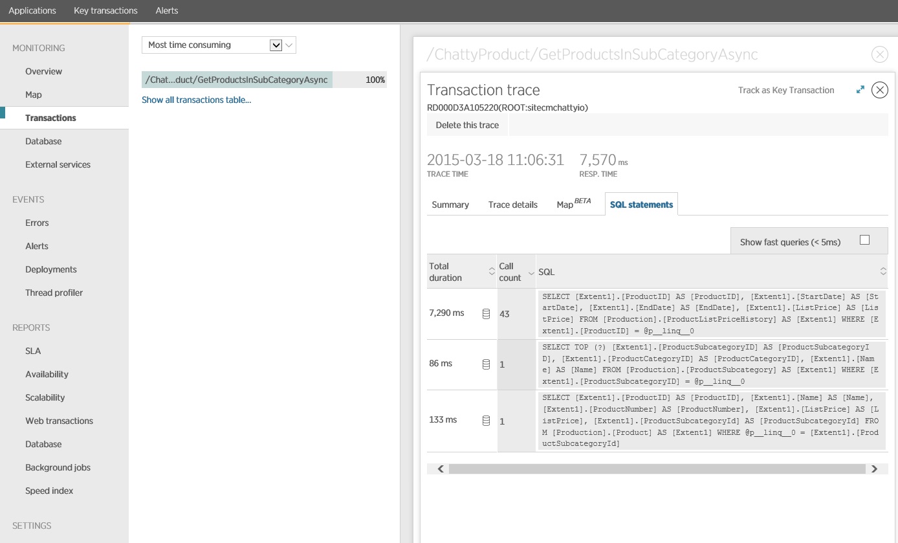The width and height of the screenshot is (898, 543).
Task: Click the chevron next to the sort dropdown
Action: click(x=290, y=45)
